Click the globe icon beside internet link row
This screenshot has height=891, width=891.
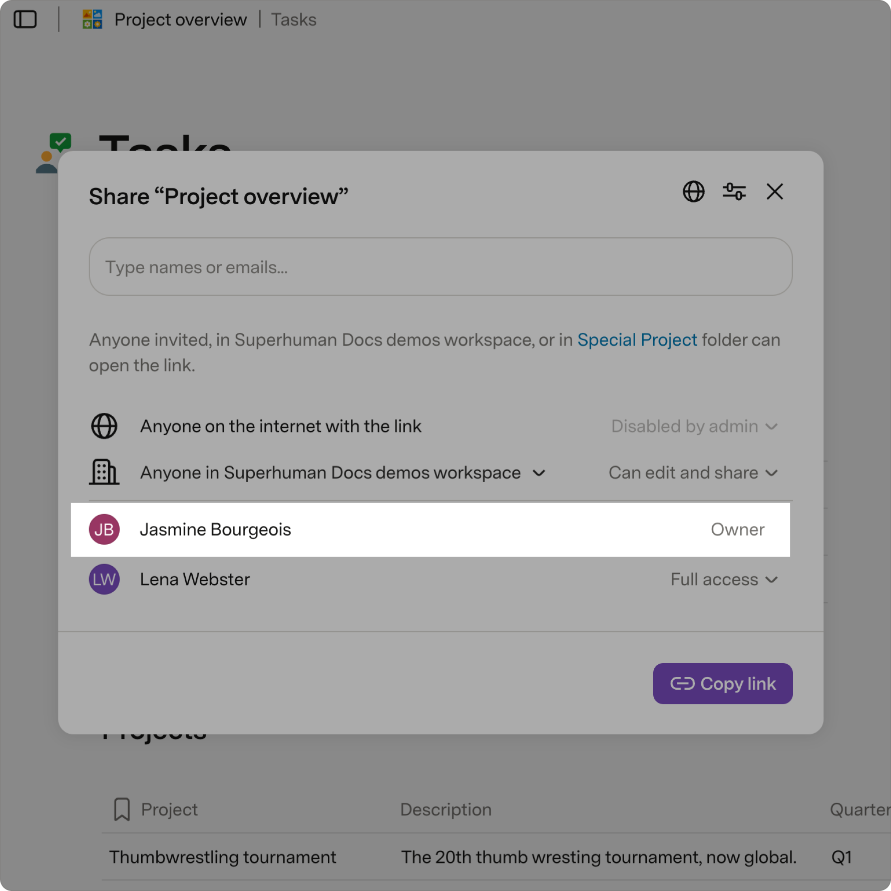pyautogui.click(x=104, y=426)
